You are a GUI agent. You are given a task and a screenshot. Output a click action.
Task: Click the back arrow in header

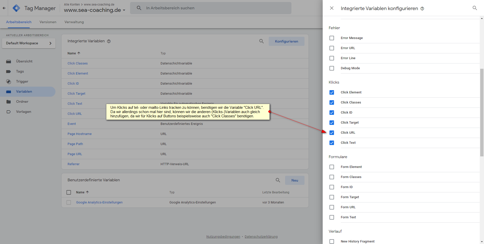pos(4,8)
